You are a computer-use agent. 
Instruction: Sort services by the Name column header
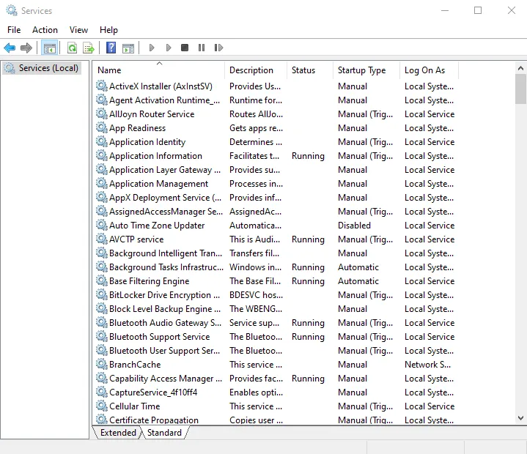pos(158,70)
